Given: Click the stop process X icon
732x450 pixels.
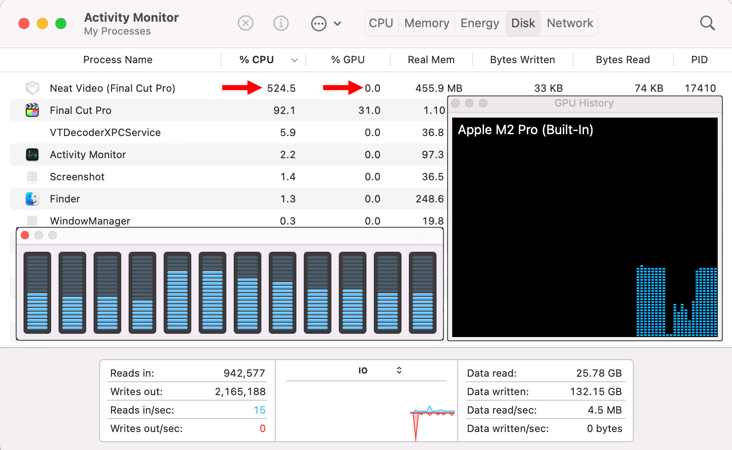Looking at the screenshot, I should (x=246, y=23).
